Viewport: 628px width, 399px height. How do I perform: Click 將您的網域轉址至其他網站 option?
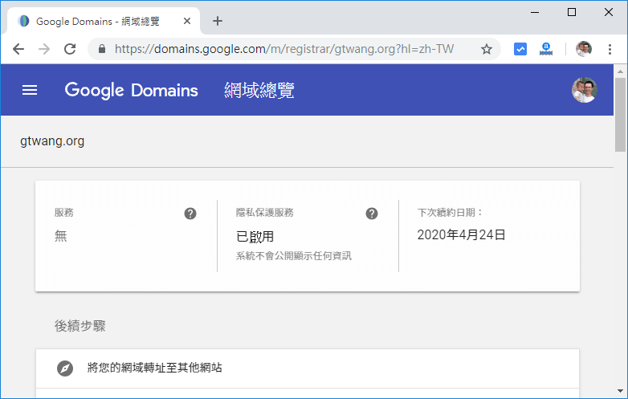pos(308,368)
